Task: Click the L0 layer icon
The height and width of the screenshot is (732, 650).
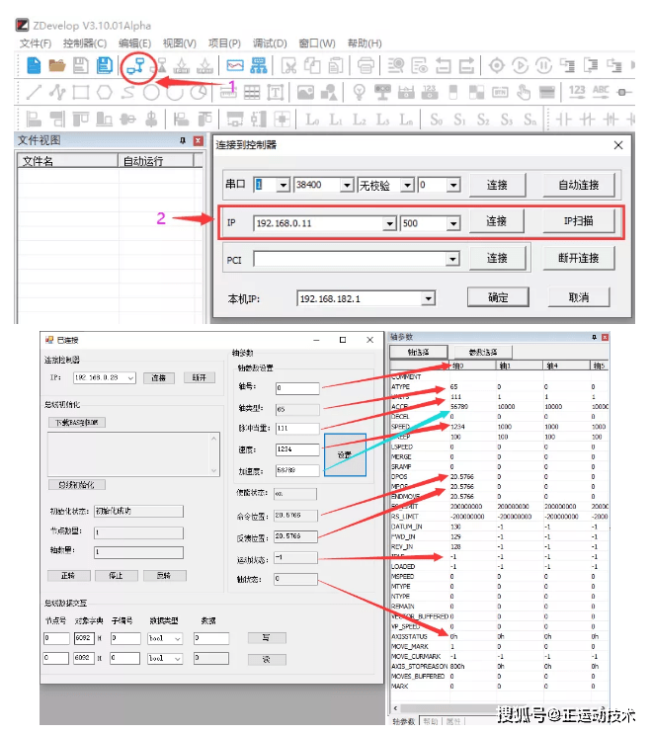Action: (x=312, y=120)
